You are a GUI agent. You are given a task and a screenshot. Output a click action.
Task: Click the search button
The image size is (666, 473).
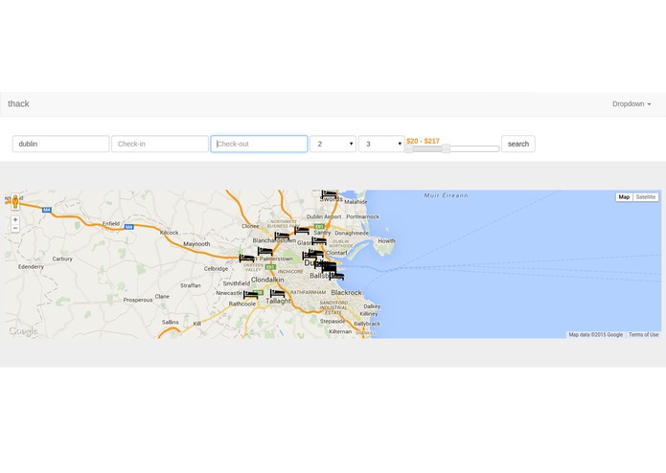[x=518, y=144]
